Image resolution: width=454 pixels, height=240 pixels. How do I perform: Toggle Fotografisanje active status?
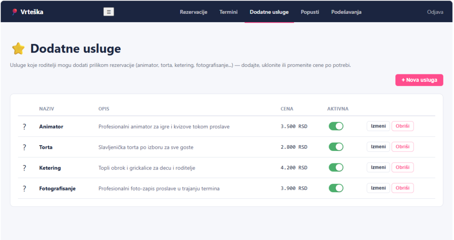[336, 188]
